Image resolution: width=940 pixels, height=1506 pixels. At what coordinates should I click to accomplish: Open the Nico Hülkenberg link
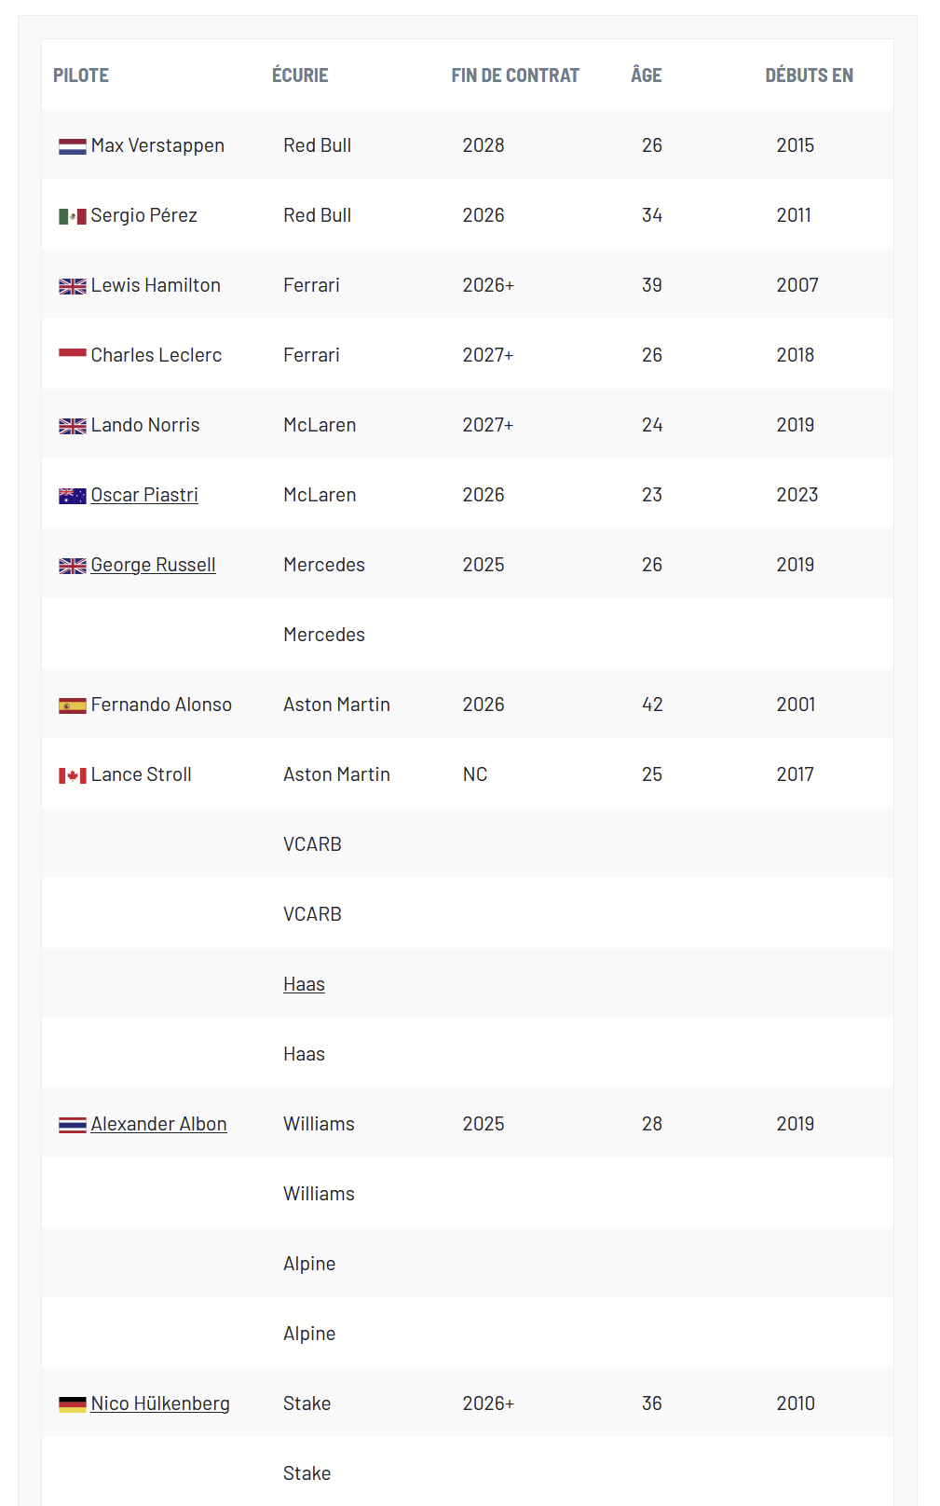[160, 1403]
